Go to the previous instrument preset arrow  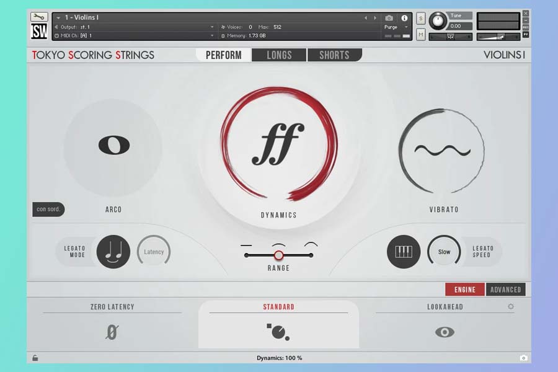365,18
